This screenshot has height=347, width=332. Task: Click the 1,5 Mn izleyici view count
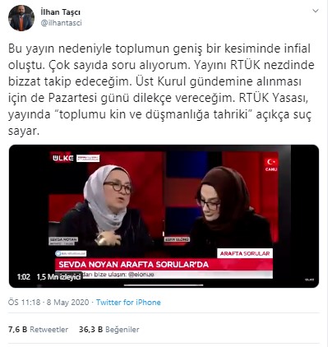click(x=58, y=277)
